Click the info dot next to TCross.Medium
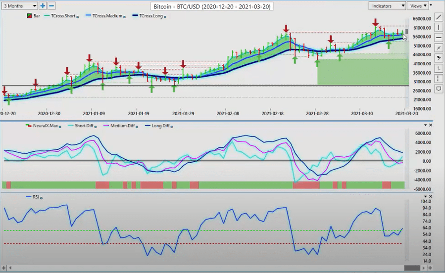 pos(124,17)
